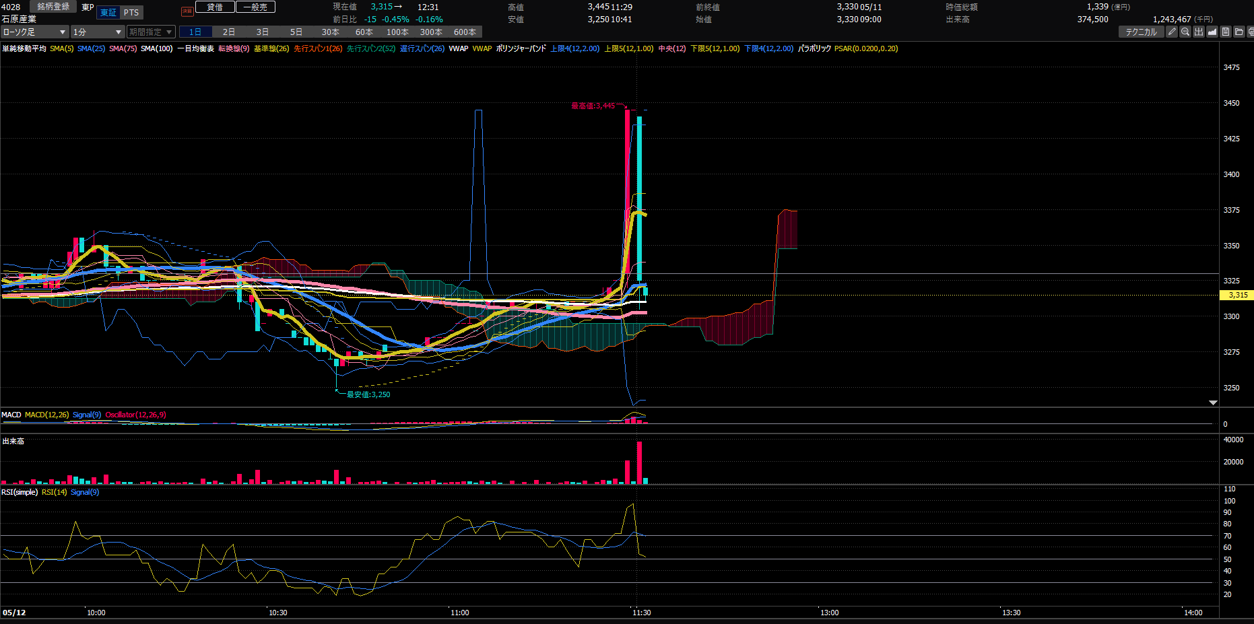The width and height of the screenshot is (1254, 624).
Task: Select the 100本 bar count tab
Action: tap(397, 32)
